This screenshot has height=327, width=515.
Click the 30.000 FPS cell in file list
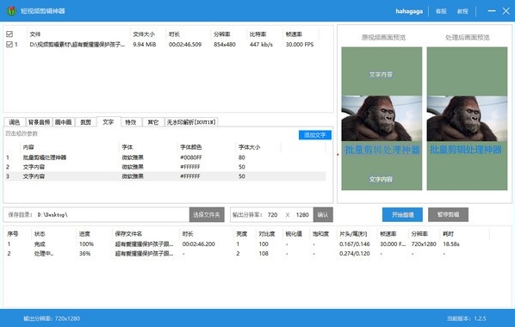click(300, 45)
